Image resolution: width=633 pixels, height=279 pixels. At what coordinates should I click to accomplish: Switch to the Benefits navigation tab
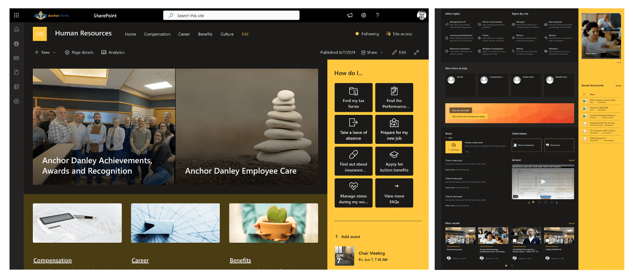tap(205, 34)
